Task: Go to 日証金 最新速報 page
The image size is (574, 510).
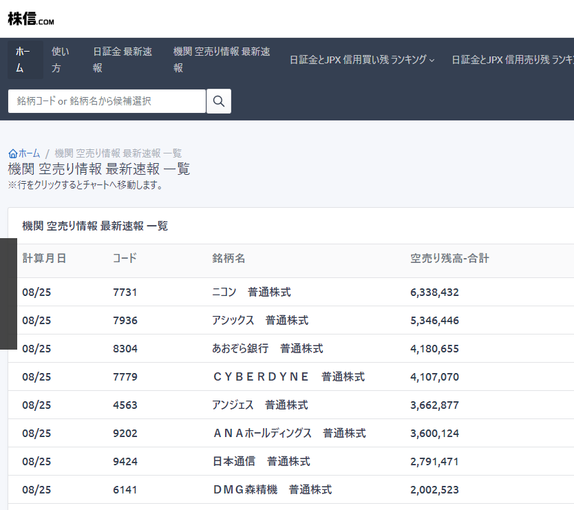Action: 123,60
